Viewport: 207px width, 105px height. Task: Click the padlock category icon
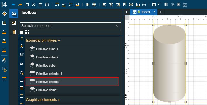pos(22,46)
